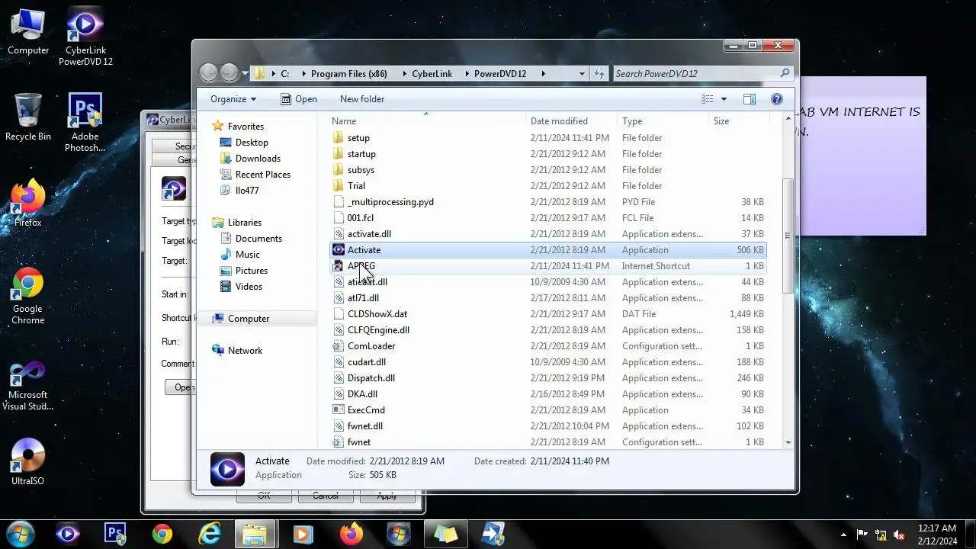Switch to PowerDVD in the taskbar

(68, 535)
